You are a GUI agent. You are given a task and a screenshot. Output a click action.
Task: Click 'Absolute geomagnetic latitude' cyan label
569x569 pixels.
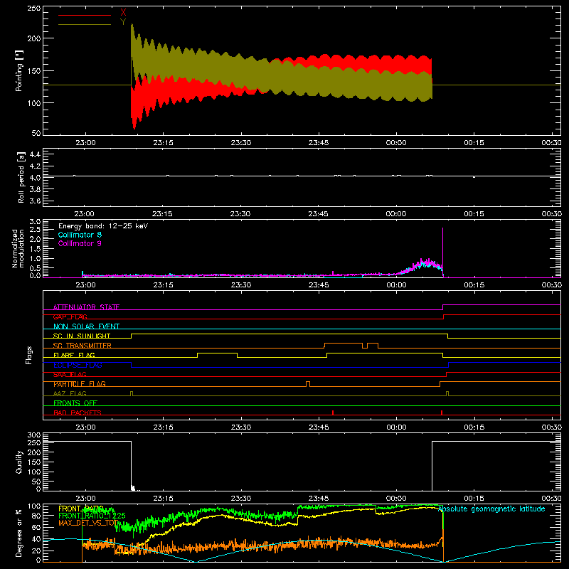(491, 509)
